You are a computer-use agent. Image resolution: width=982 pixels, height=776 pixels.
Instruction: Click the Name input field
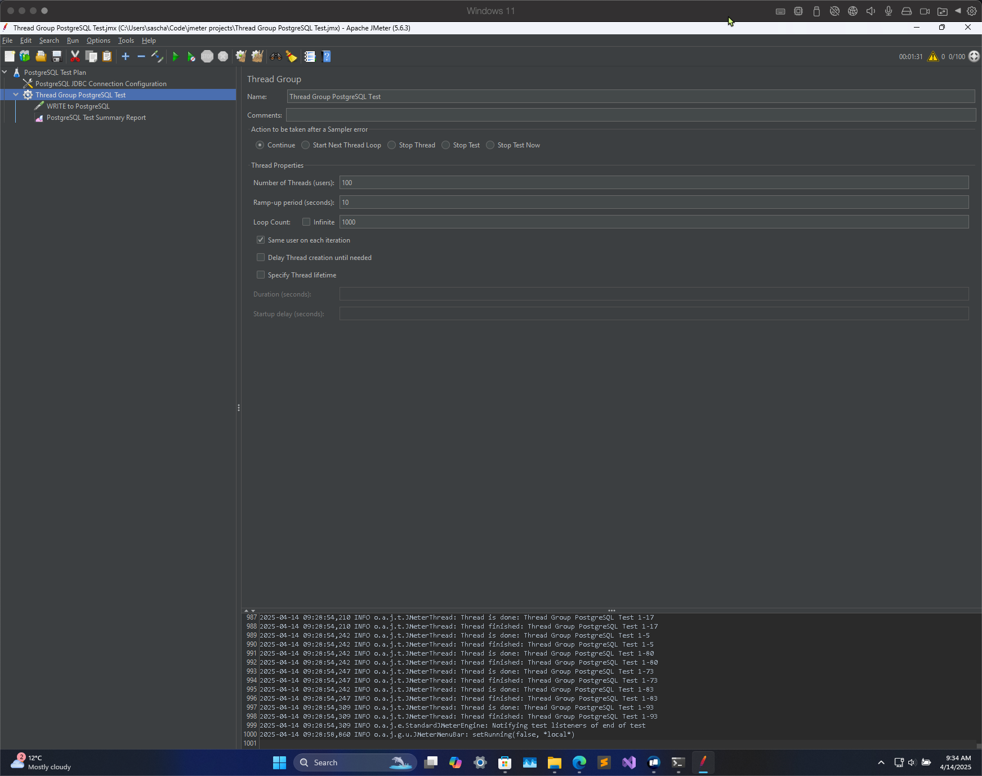pos(631,96)
